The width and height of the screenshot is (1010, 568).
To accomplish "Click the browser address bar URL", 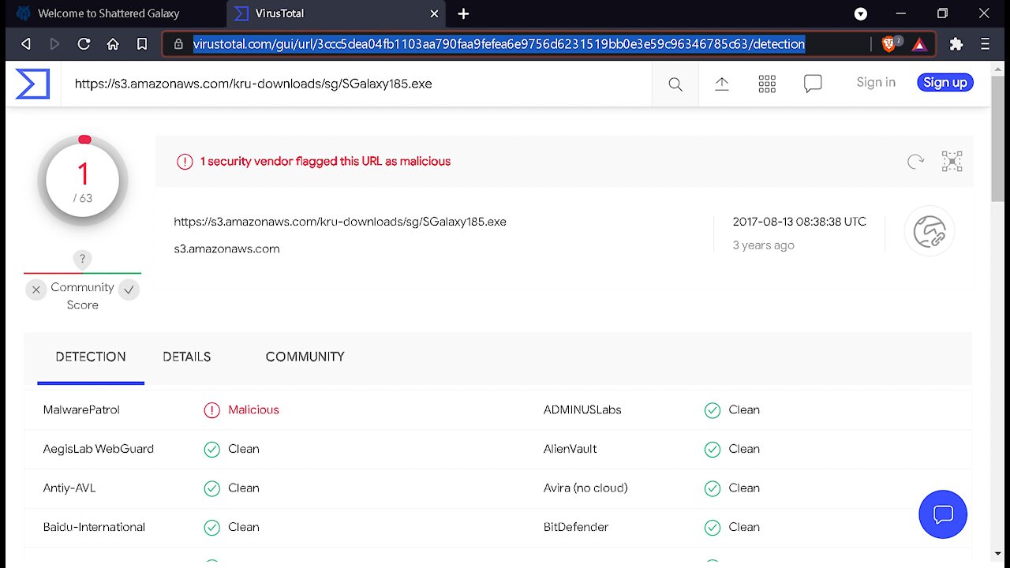I will 499,44.
